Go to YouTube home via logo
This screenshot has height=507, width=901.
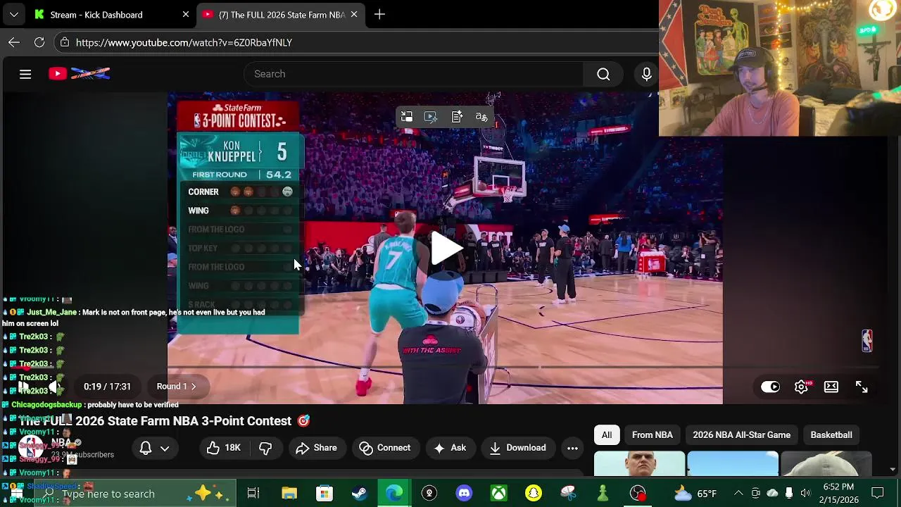(x=79, y=73)
